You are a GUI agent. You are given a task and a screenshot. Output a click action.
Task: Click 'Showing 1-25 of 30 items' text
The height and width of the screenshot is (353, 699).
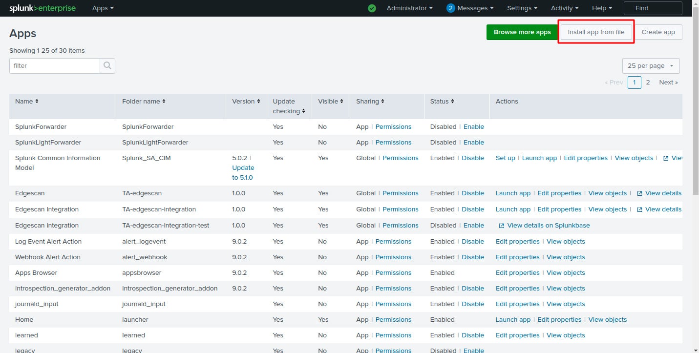(47, 51)
